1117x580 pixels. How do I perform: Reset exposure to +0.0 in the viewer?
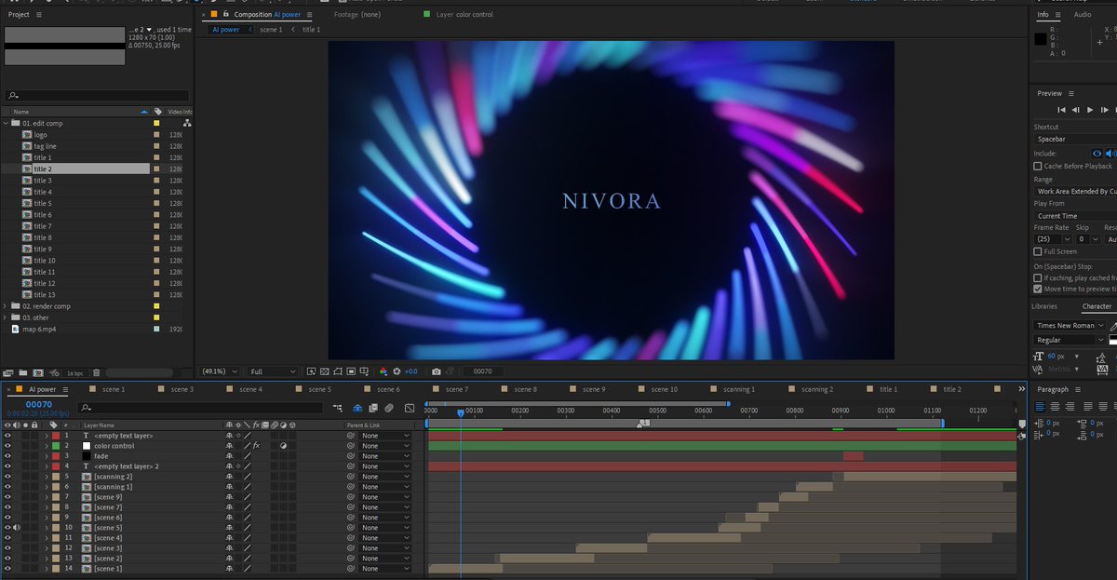click(x=397, y=371)
